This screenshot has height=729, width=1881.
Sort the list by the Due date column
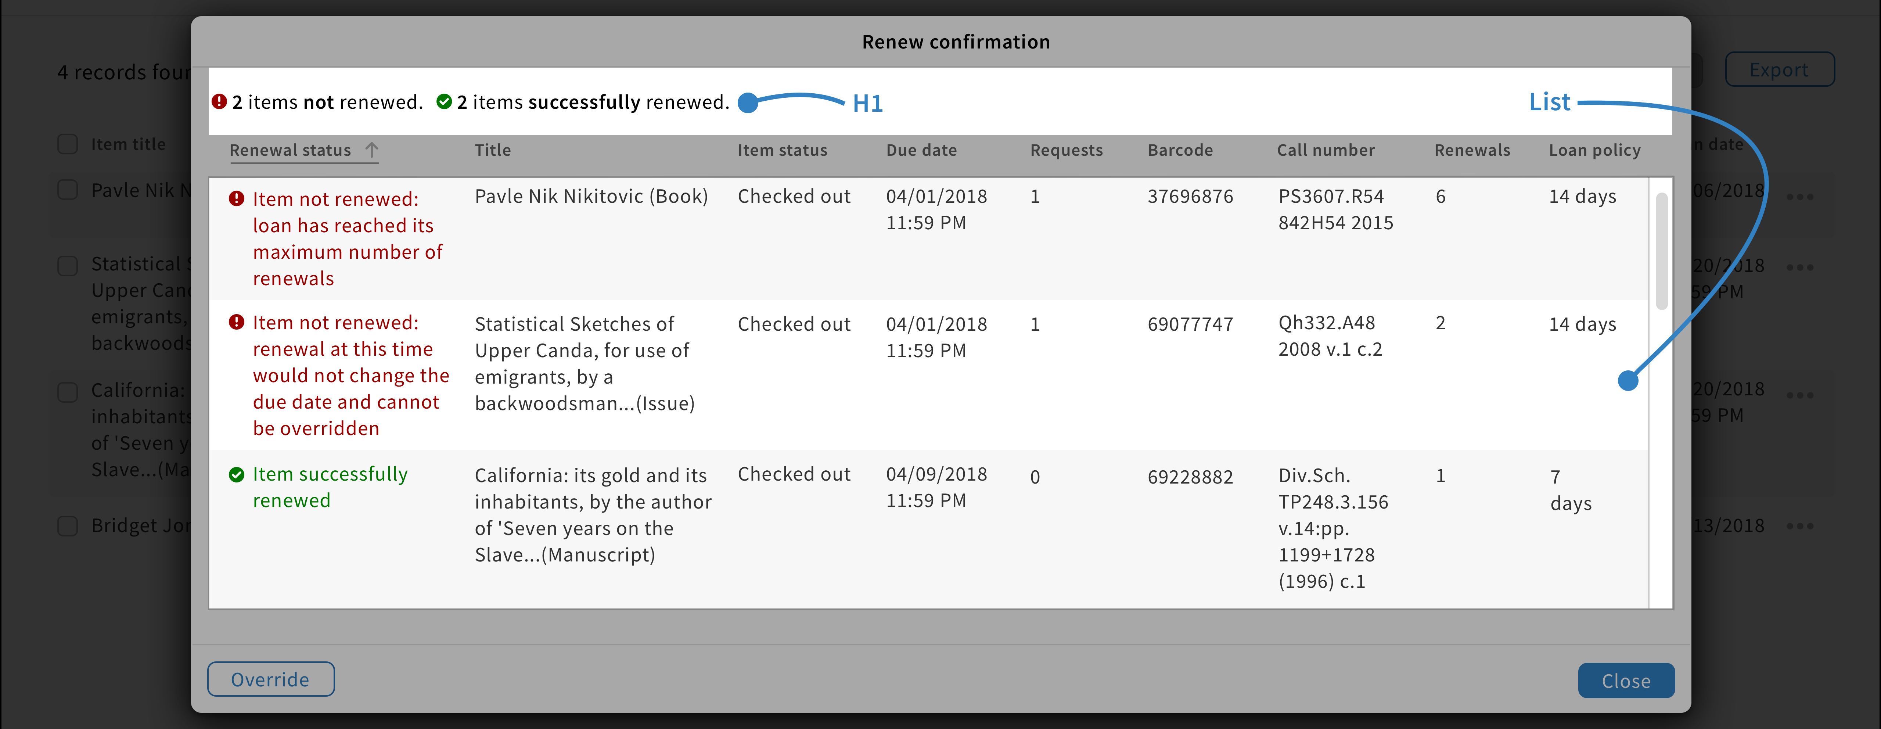click(x=921, y=151)
